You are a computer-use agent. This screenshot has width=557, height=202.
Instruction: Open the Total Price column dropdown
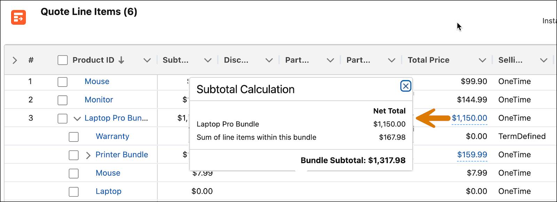[x=482, y=60]
